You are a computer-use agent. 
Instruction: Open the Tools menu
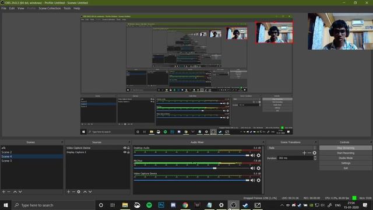pos(67,8)
